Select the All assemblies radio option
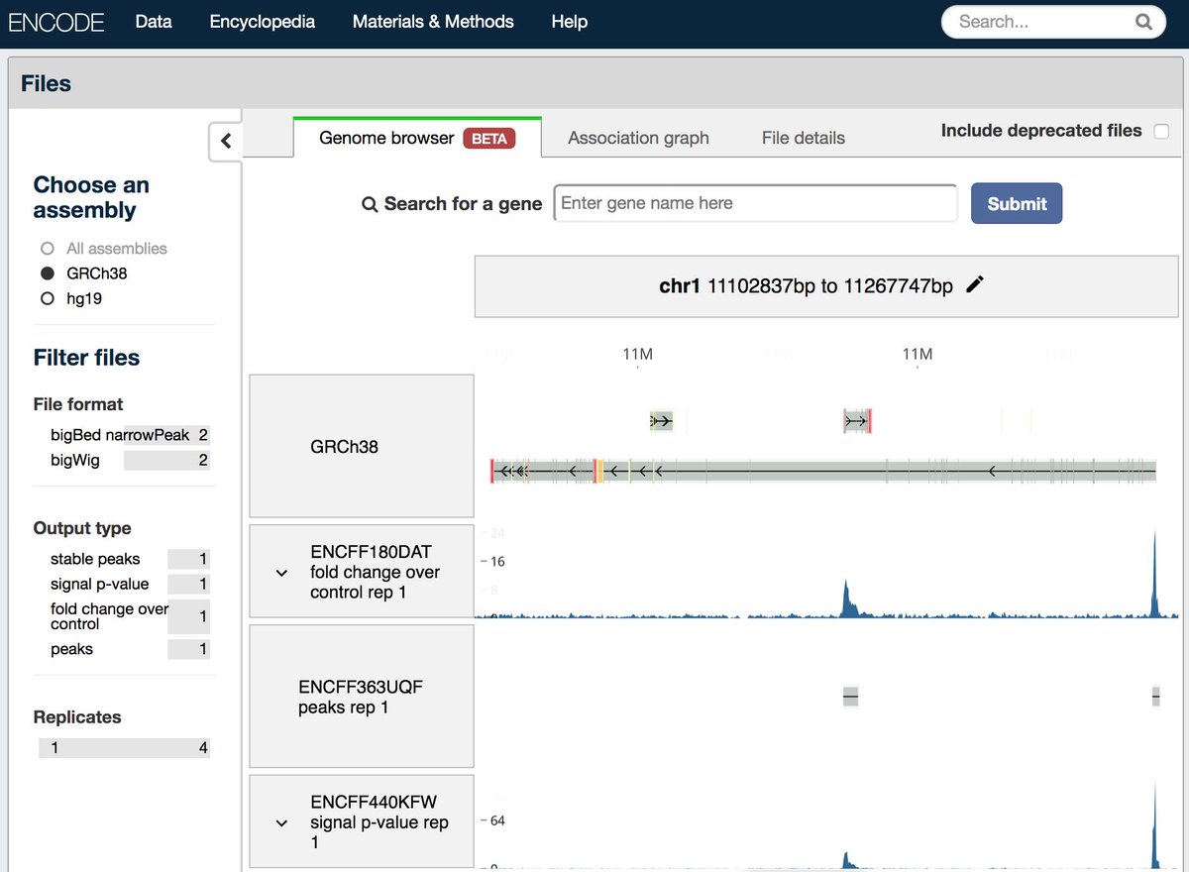This screenshot has height=872, width=1189. [x=47, y=249]
